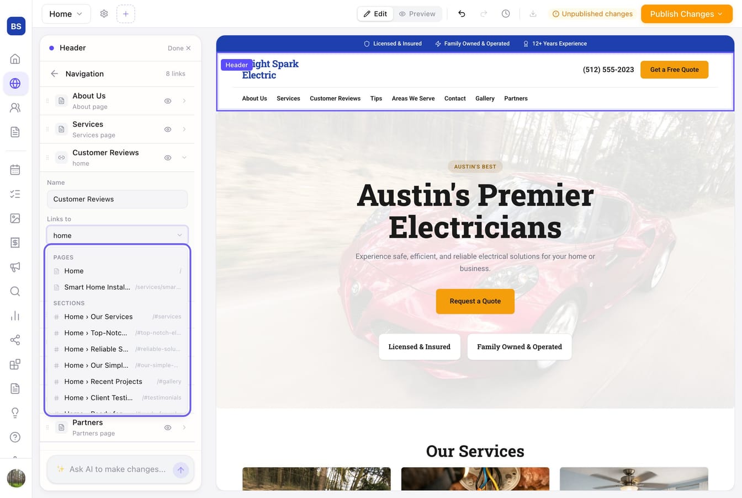Open the website globe icon in sidebar
The height and width of the screenshot is (498, 742).
tap(15, 83)
